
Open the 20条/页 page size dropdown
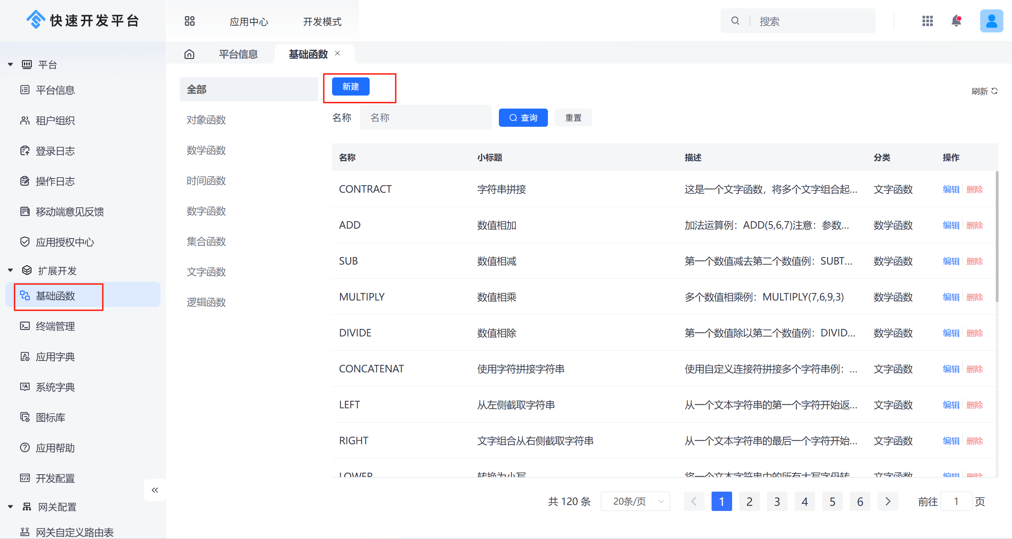click(635, 501)
